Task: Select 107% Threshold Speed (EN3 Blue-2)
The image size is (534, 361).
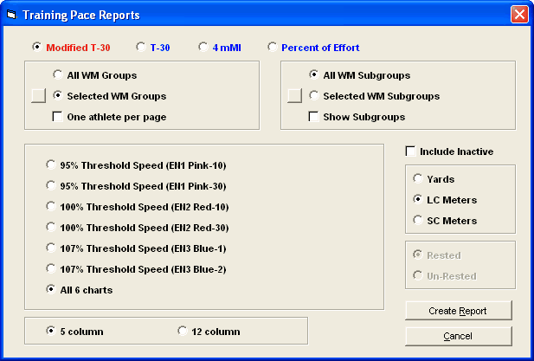Action: pos(51,268)
